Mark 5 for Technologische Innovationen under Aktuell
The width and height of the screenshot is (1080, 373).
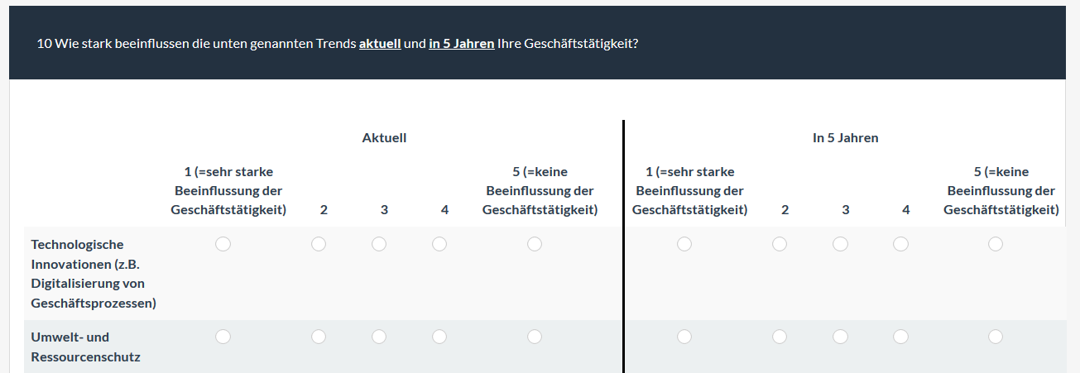[x=535, y=244]
